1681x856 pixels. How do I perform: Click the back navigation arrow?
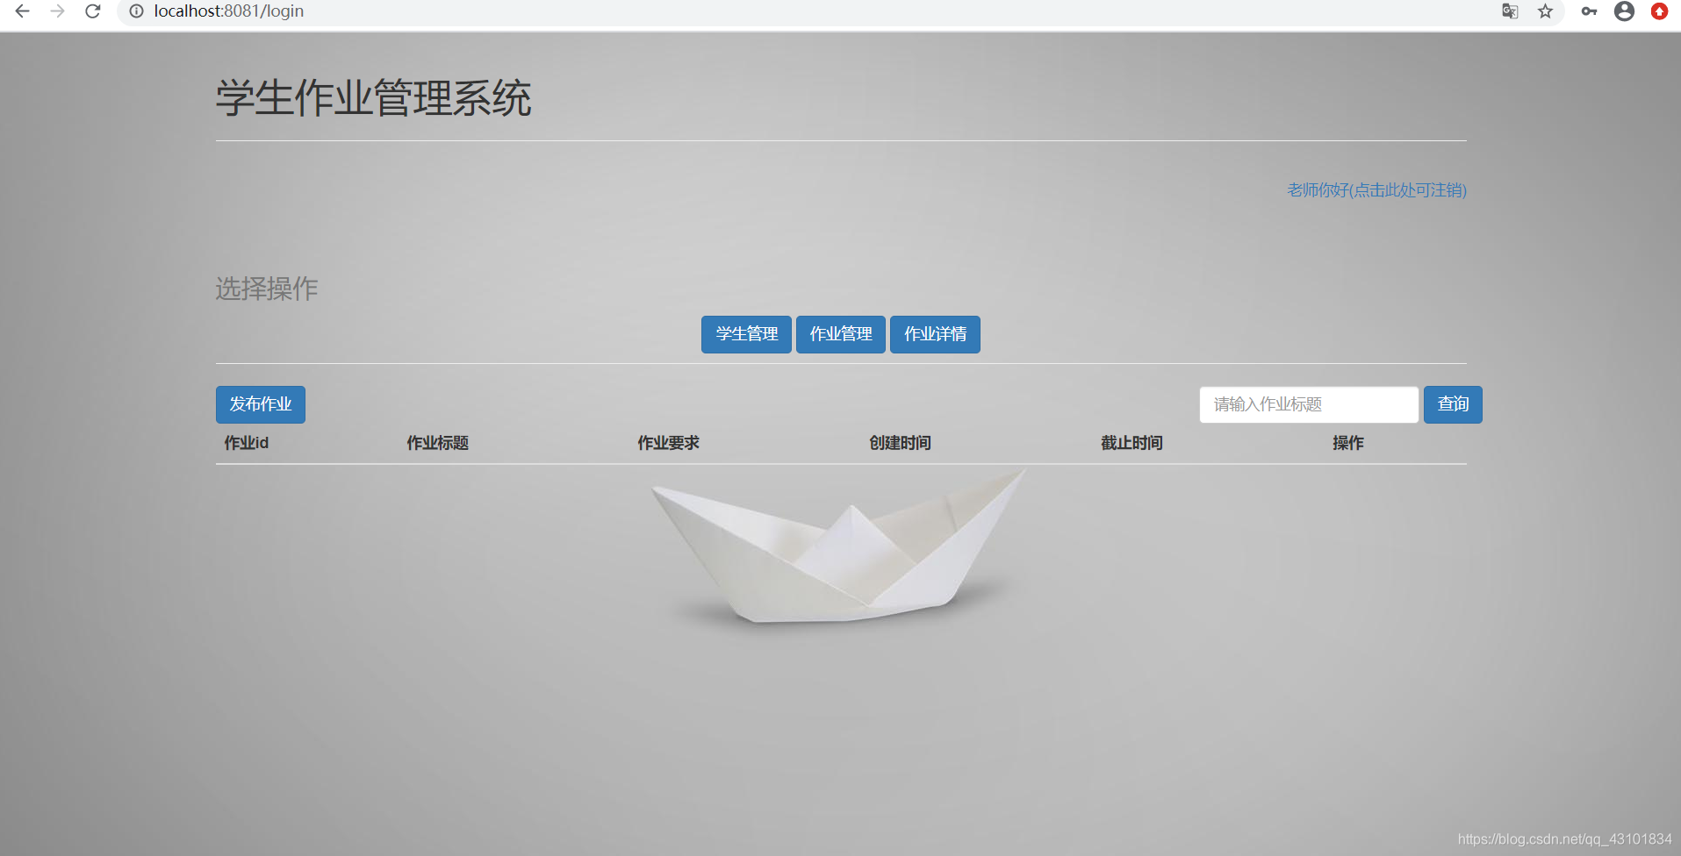[x=22, y=11]
